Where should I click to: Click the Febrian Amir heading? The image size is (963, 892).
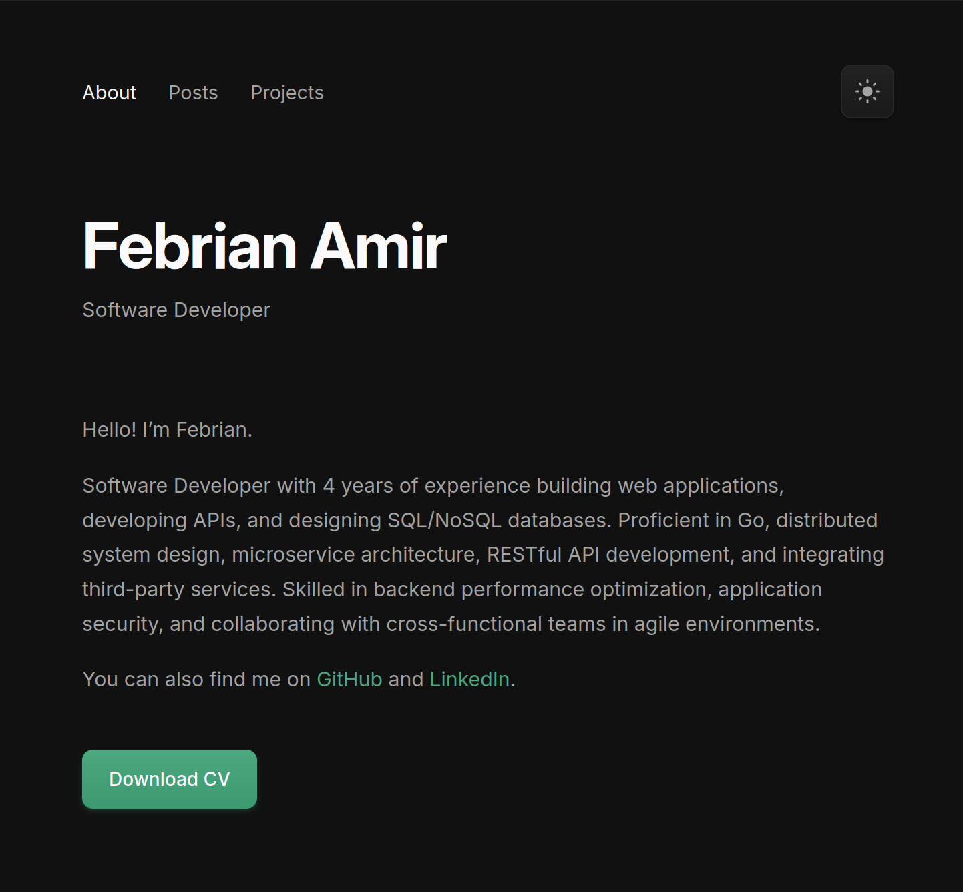pos(264,246)
